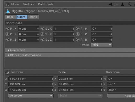The width and height of the screenshot is (135, 102).
Task: Switch to the Base tab
Action: 11,17
